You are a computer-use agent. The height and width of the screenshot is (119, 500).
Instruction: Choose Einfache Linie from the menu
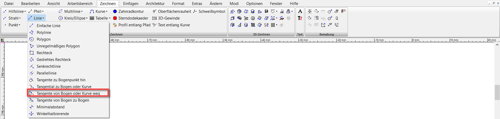click(68, 26)
